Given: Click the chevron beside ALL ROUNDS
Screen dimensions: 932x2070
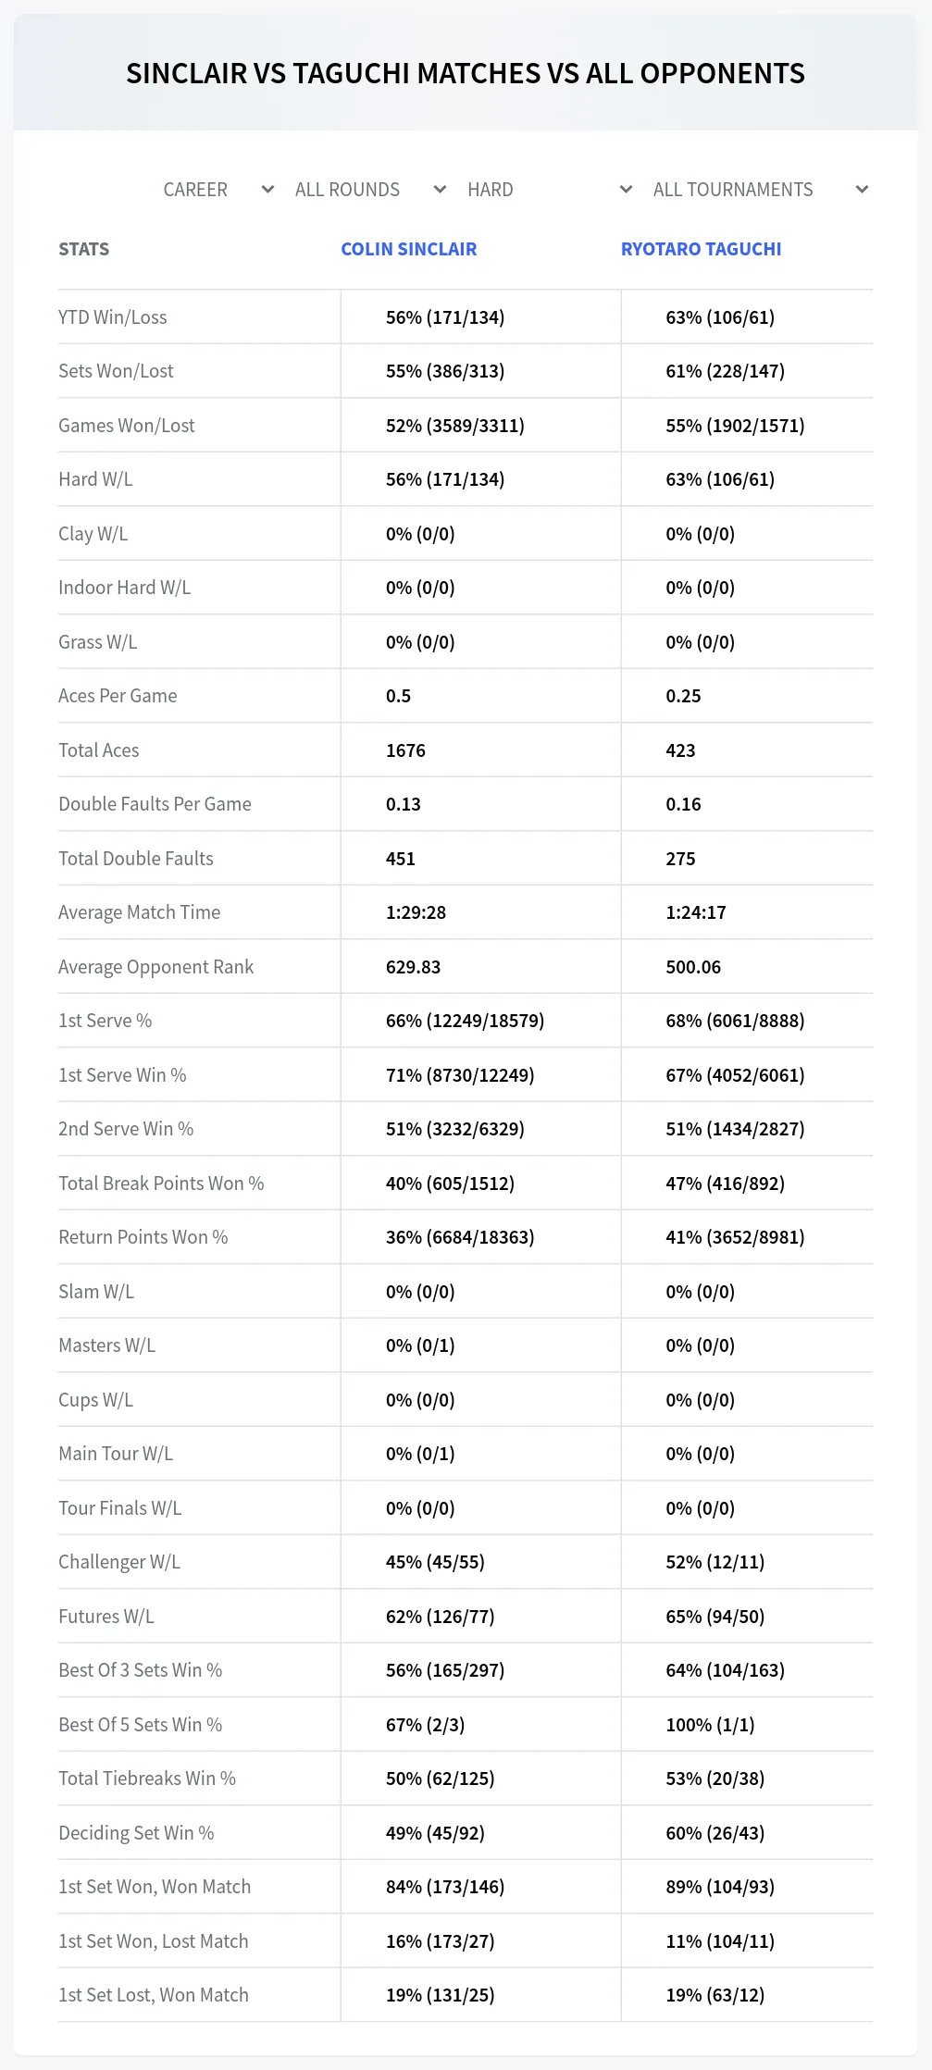Looking at the screenshot, I should point(440,190).
